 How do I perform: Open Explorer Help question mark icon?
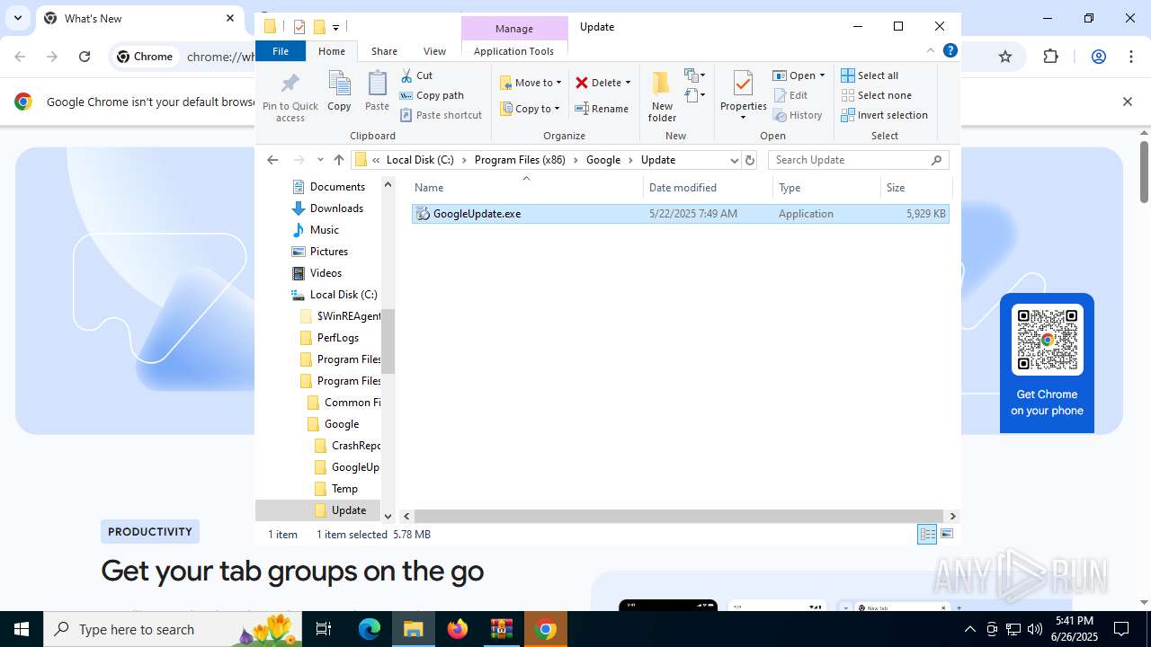pyautogui.click(x=950, y=51)
